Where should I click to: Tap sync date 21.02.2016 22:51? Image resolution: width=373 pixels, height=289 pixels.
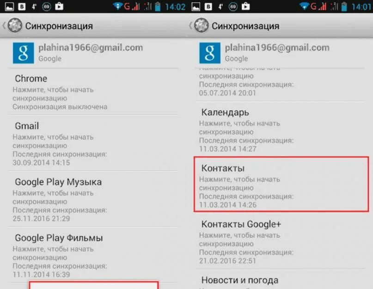coord(227,261)
